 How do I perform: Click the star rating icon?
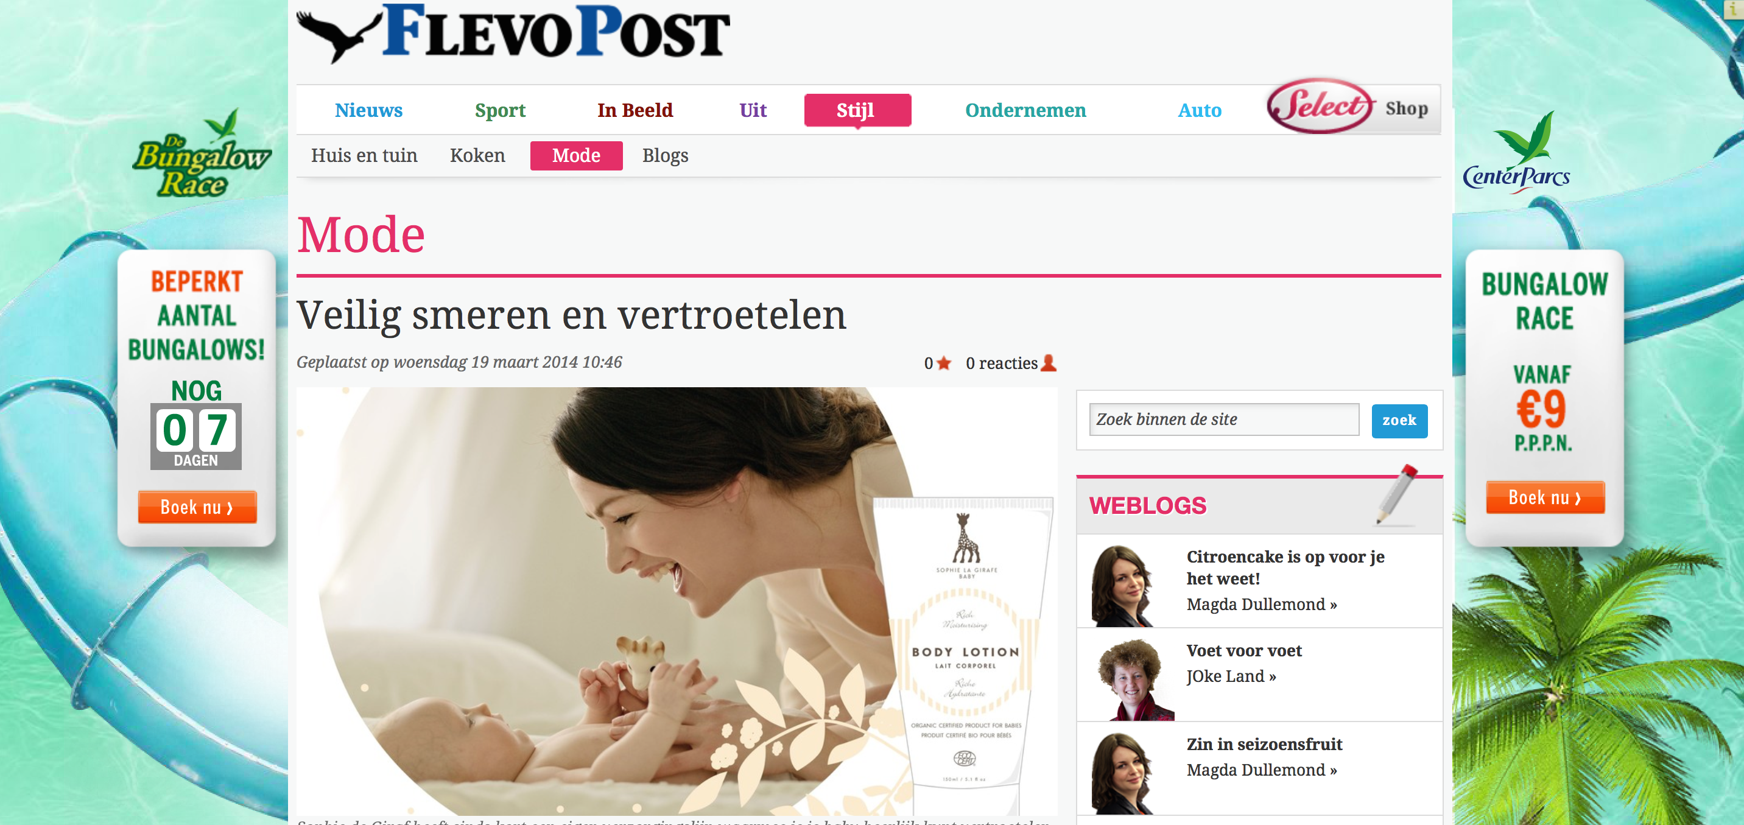(944, 363)
